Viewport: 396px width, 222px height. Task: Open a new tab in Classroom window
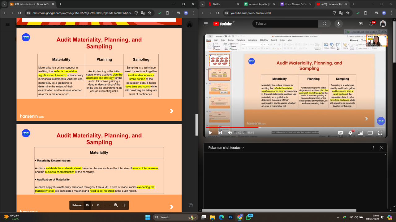click(x=60, y=4)
